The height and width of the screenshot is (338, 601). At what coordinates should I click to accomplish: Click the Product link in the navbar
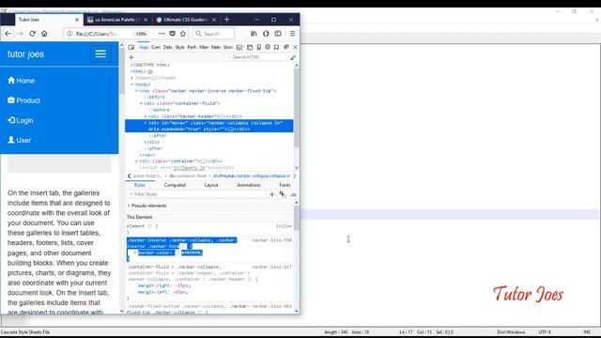point(23,100)
